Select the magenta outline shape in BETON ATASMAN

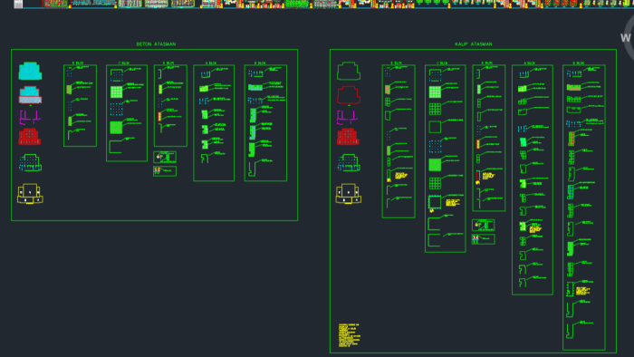tap(30, 118)
